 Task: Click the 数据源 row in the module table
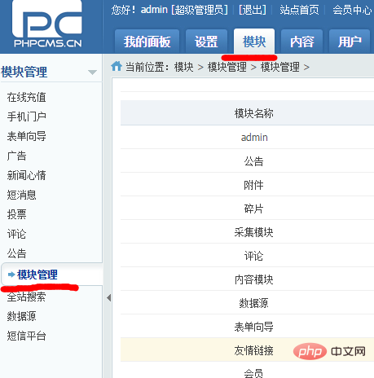click(x=247, y=302)
